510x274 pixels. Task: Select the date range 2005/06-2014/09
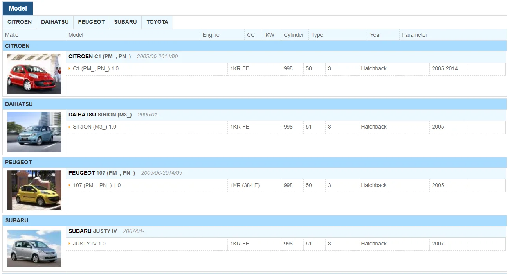(157, 56)
